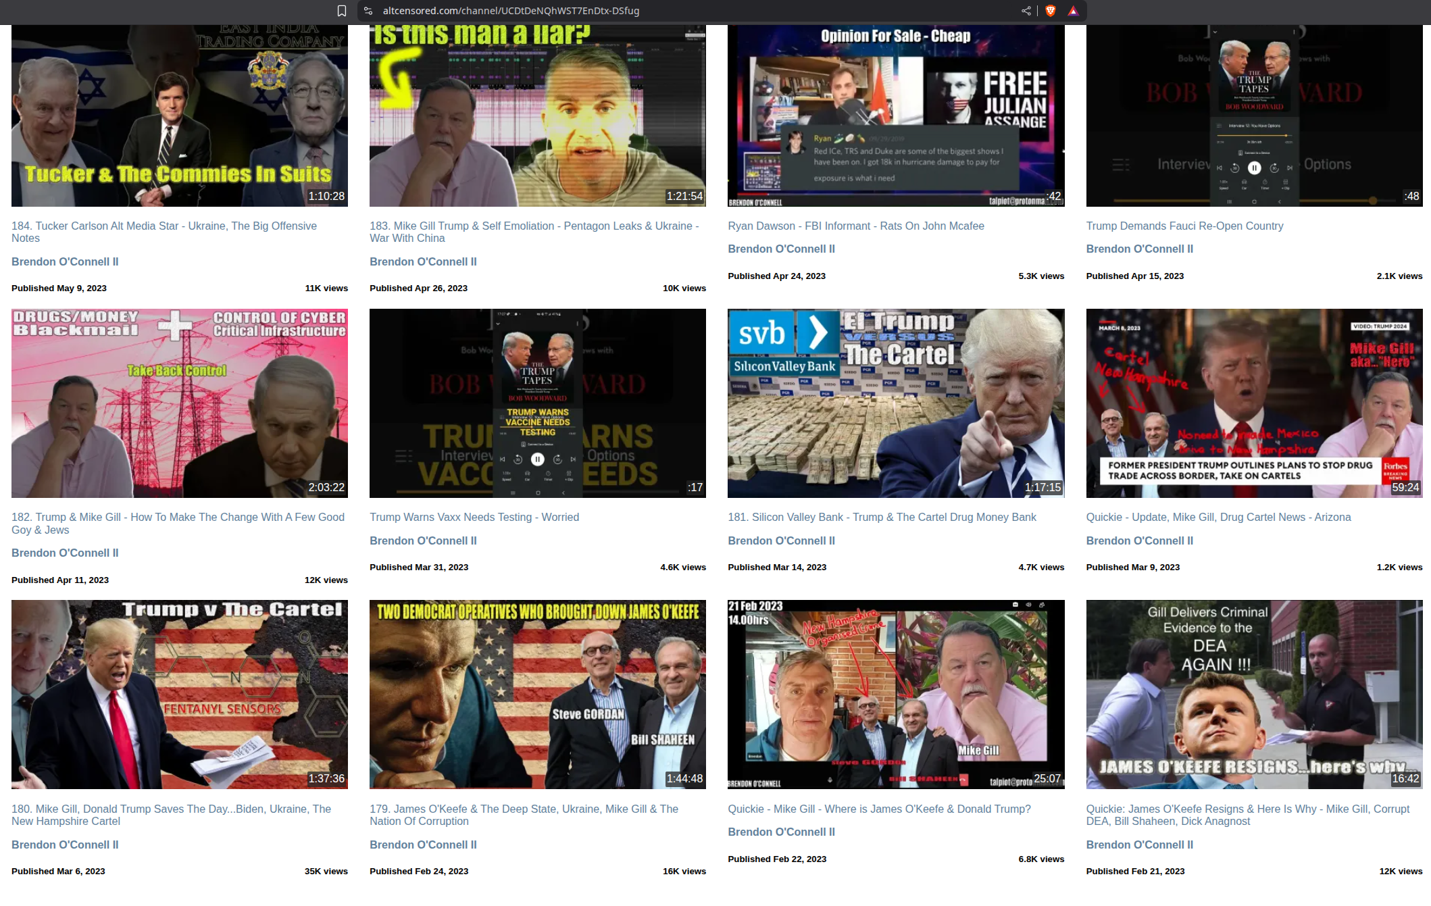
Task: Focus the altcensored.com address bar URL
Action: [x=511, y=11]
